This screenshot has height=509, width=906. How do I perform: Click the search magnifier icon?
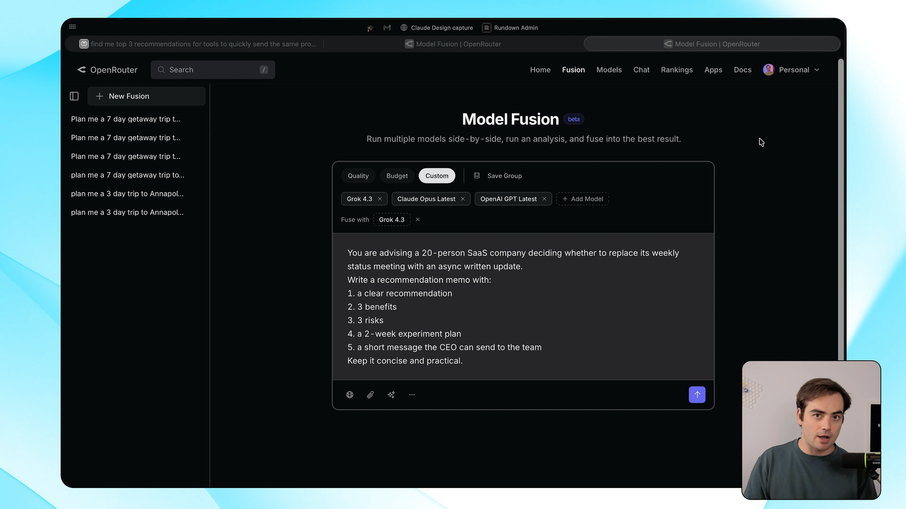tap(161, 70)
